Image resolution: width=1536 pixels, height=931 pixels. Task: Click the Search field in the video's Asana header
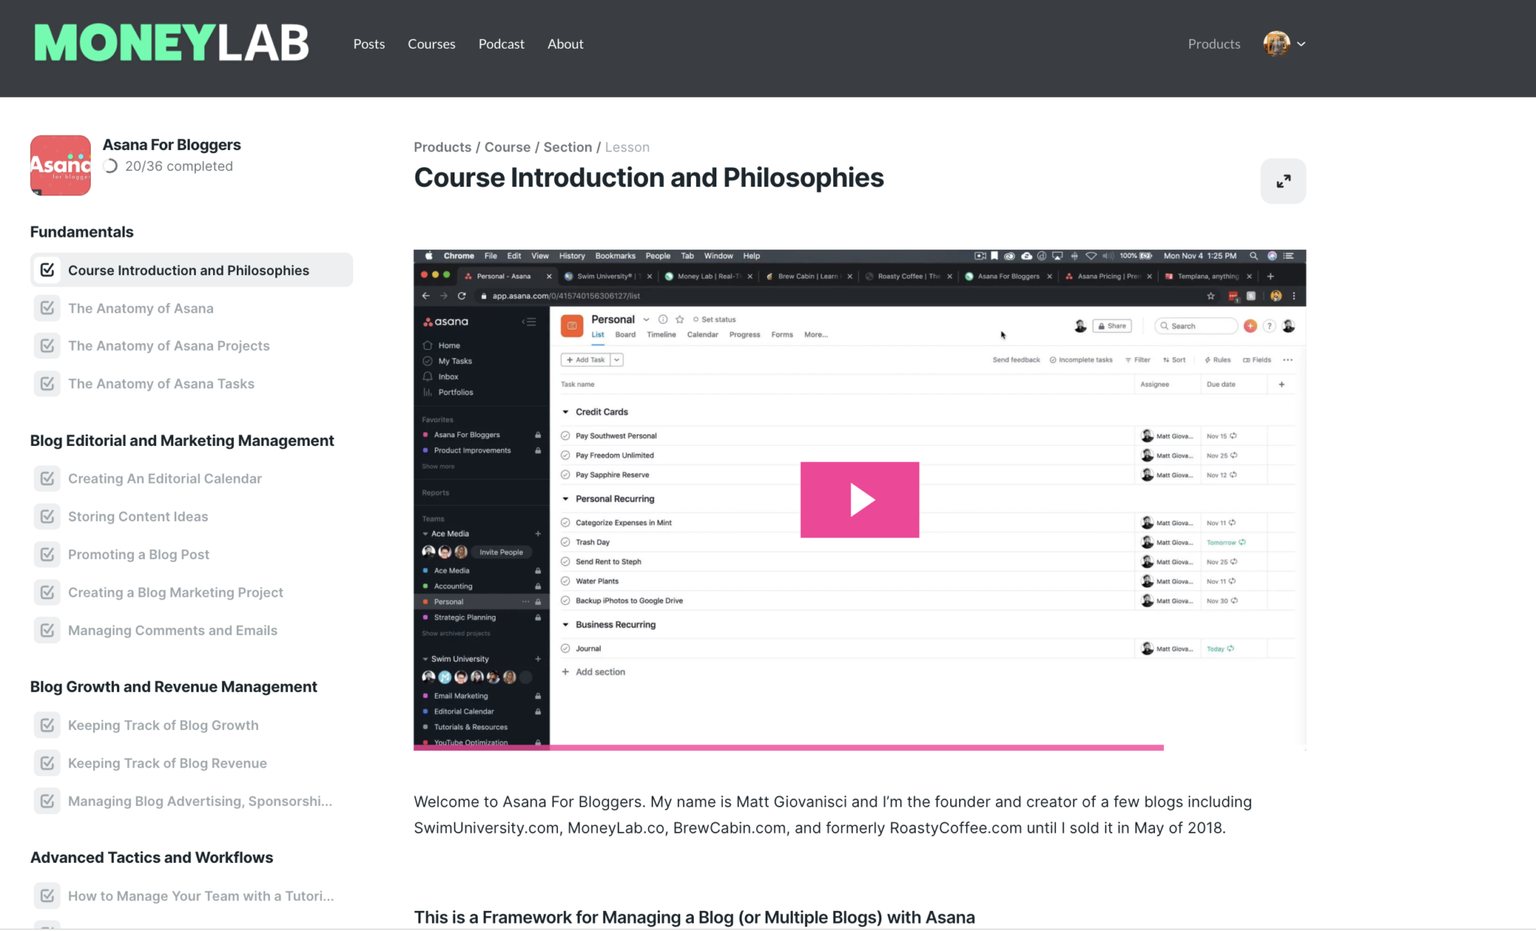click(x=1195, y=326)
